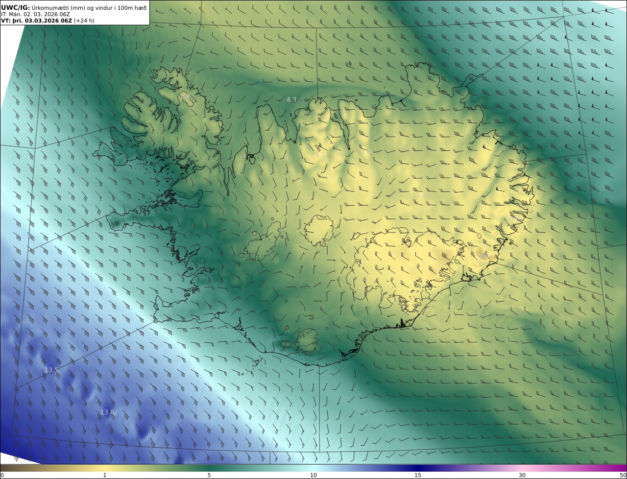
Task: Select the 4.3 value label on the map
Action: click(291, 100)
